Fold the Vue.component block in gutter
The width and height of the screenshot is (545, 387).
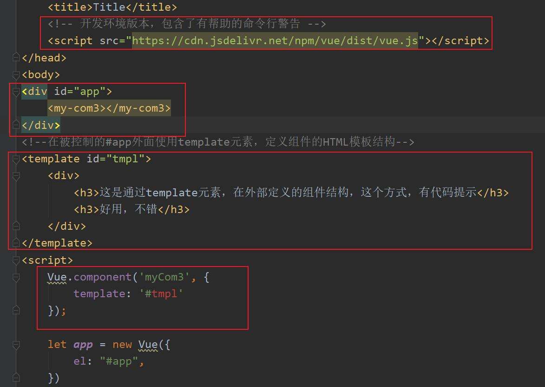(16, 277)
